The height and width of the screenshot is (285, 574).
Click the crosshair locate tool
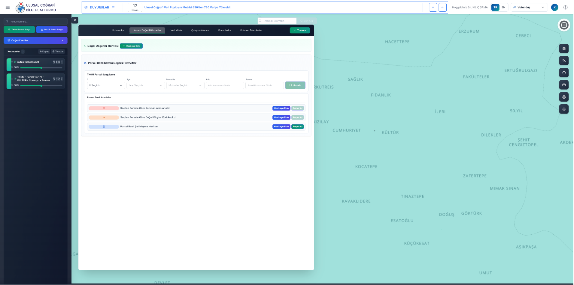pyautogui.click(x=564, y=73)
